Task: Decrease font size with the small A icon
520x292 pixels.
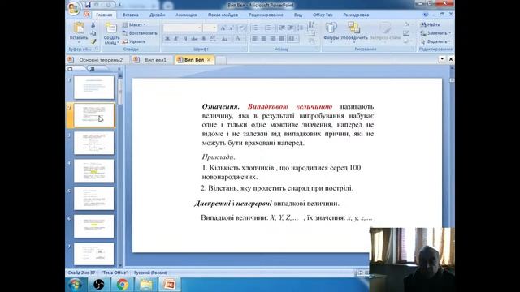Action: 231,28
